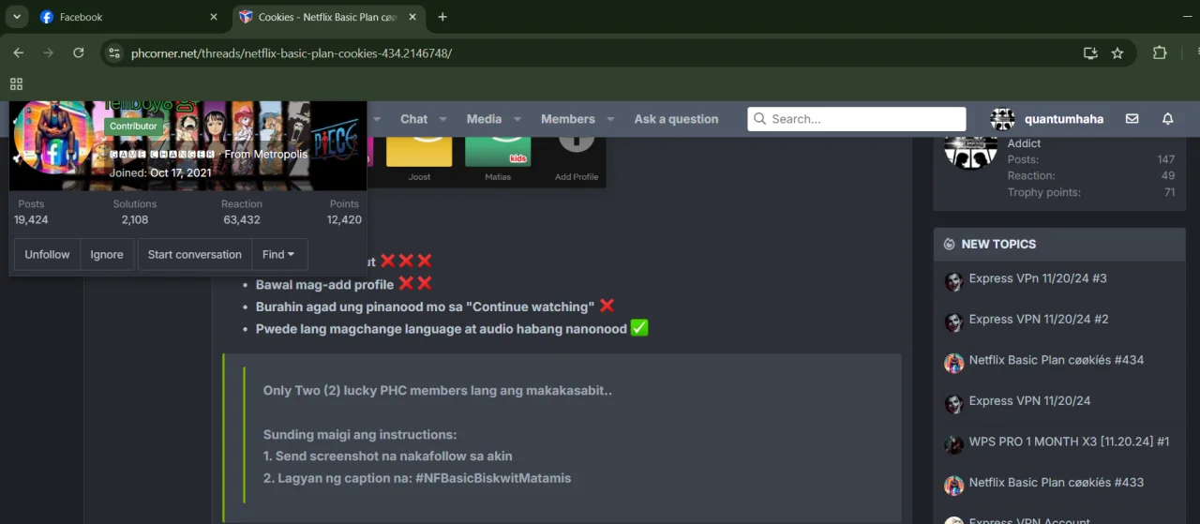Expand the Chat dropdown arrow

tap(443, 119)
